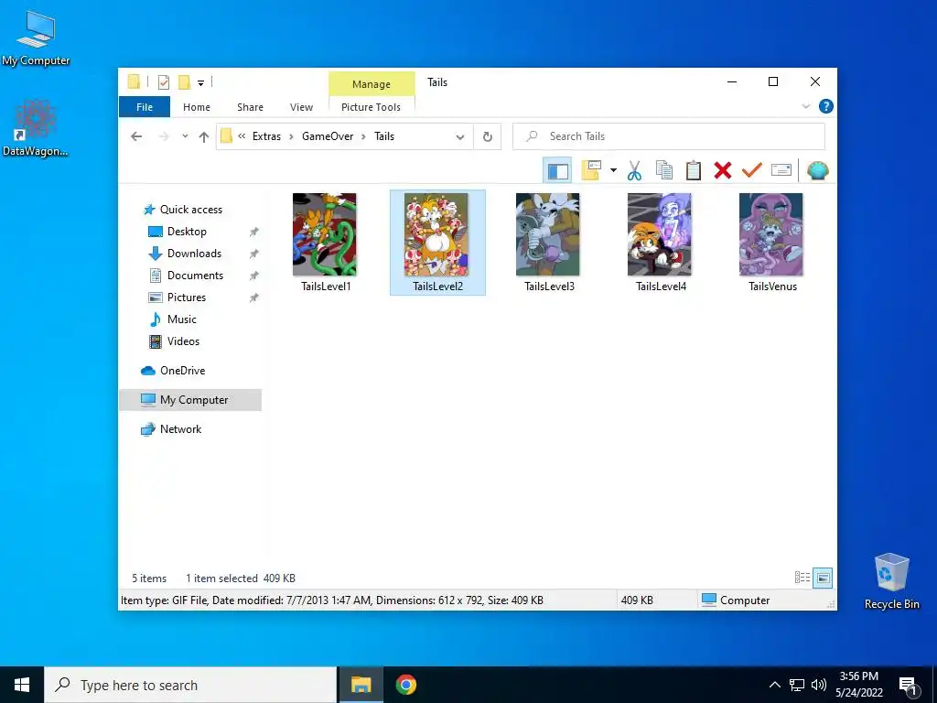Open the My Computer desktop icon
Screen dimensions: 937x703
coord(36,38)
